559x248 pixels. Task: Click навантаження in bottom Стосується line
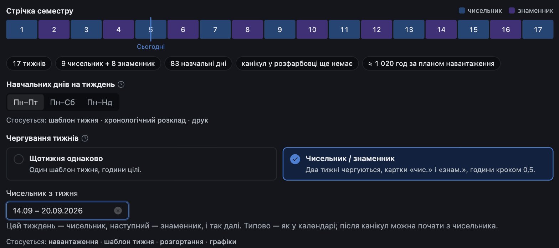(x=73, y=242)
